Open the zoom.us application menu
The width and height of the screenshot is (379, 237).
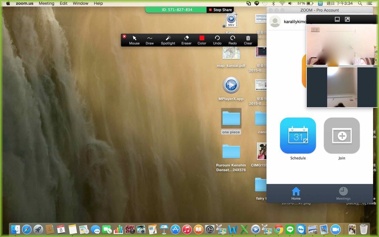25,3
